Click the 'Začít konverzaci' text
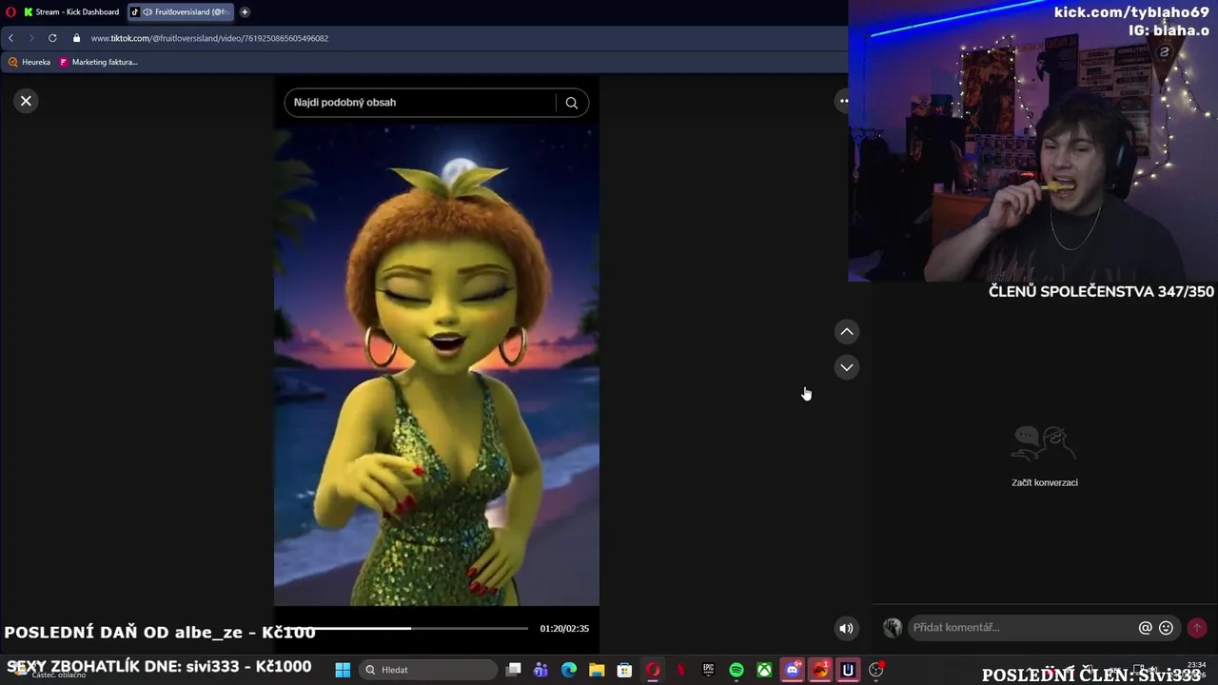 click(1045, 482)
